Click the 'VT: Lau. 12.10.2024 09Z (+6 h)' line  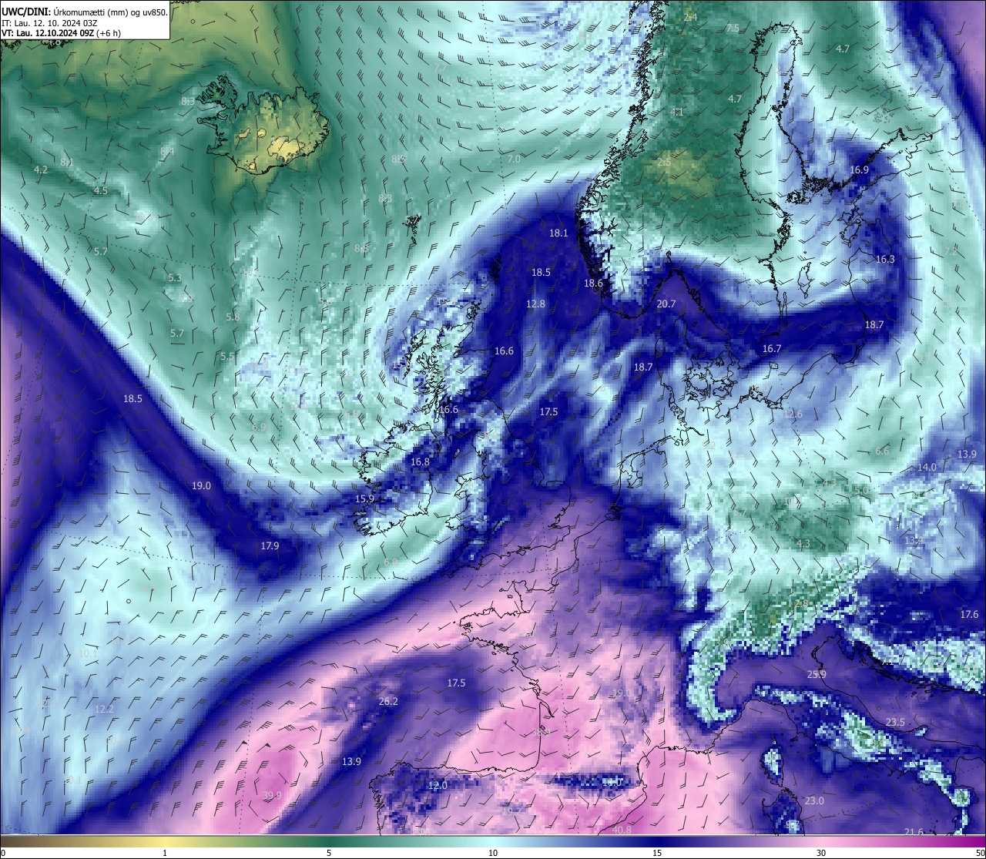click(x=61, y=33)
